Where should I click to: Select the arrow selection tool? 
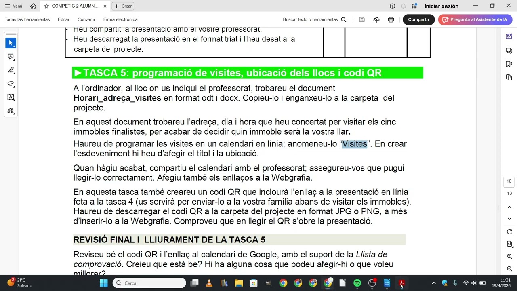pyautogui.click(x=11, y=43)
